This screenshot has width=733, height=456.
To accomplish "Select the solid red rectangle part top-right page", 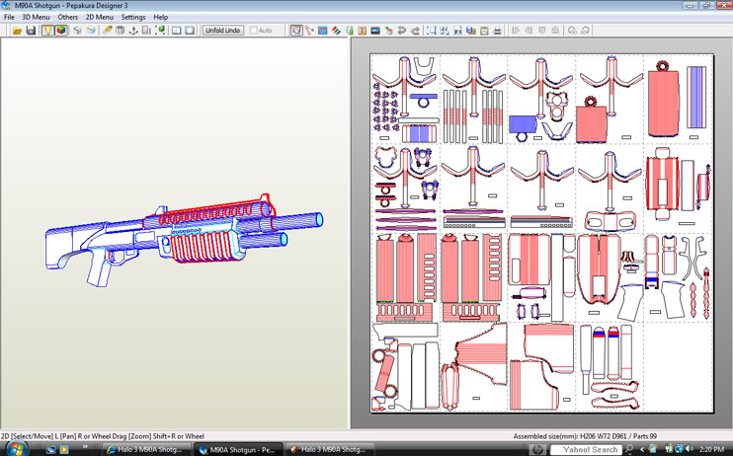I will 663,104.
